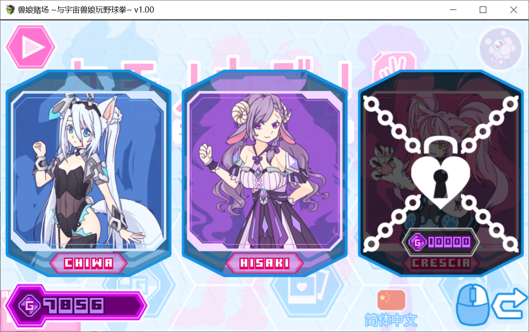Screen dimensions: 529x332
Task: Click the blue return arrow icon
Action: point(510,305)
